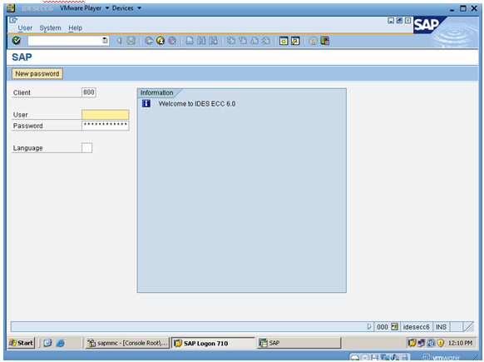Image resolution: width=484 pixels, height=362 pixels.
Task: Expand the status bar triangle arrow
Action: (x=369, y=326)
